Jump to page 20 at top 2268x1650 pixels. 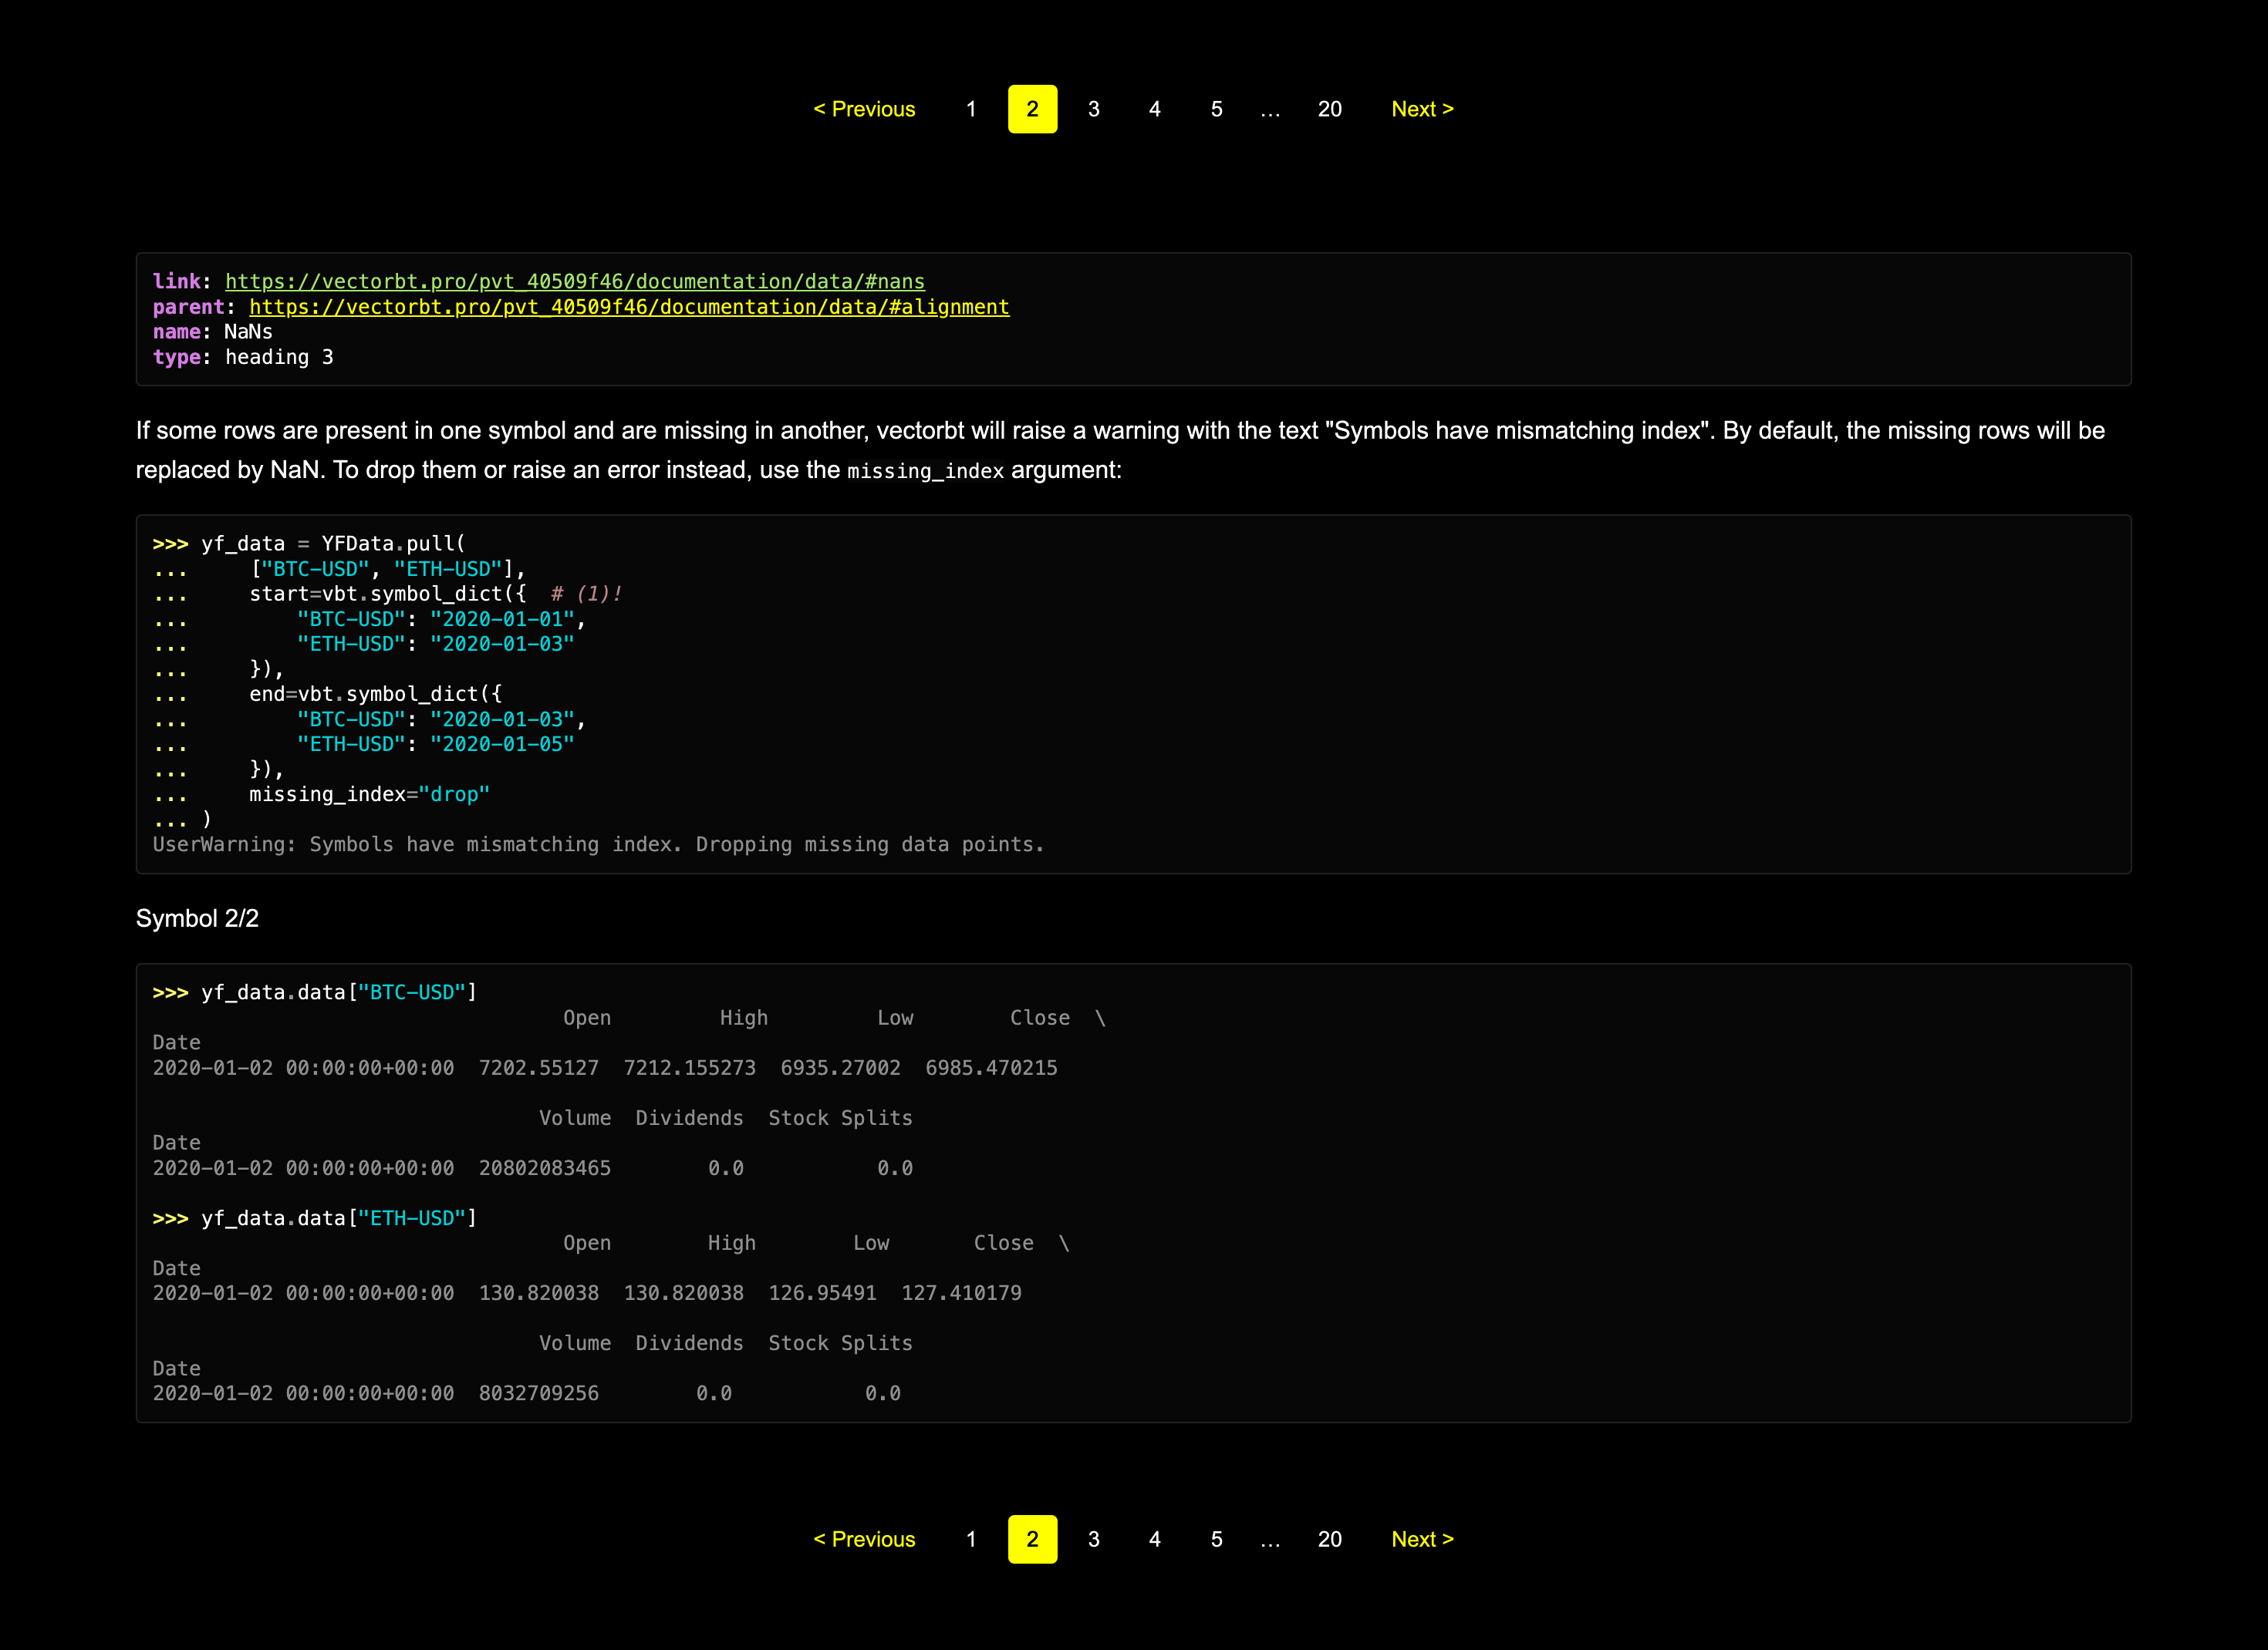click(x=1329, y=109)
